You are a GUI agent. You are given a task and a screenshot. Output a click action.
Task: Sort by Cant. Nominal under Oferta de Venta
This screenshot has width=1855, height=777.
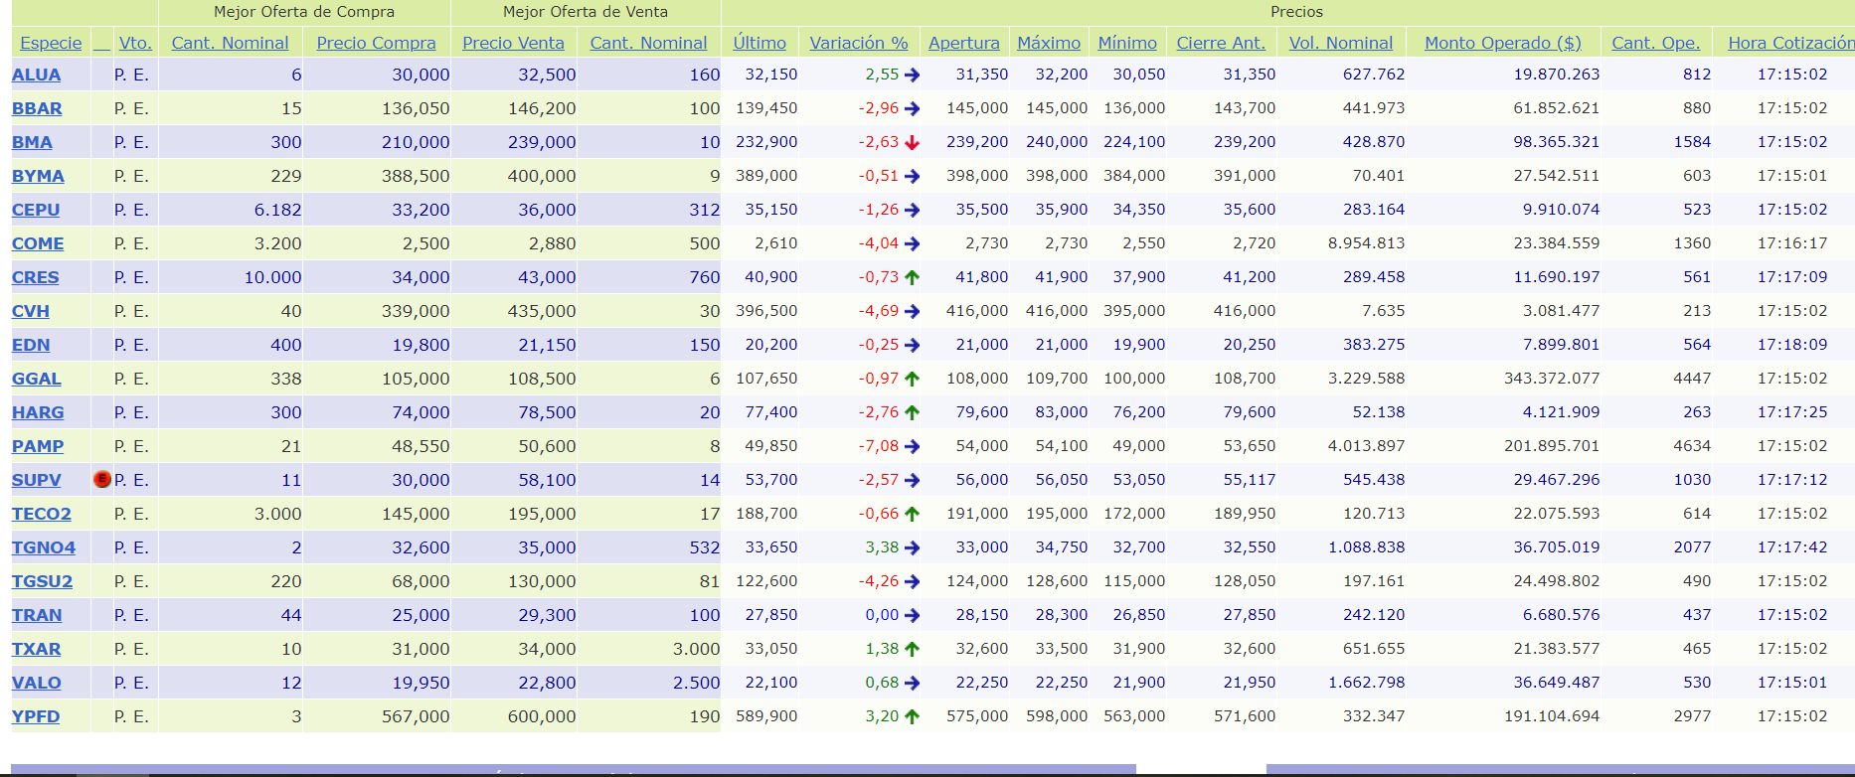[x=648, y=43]
